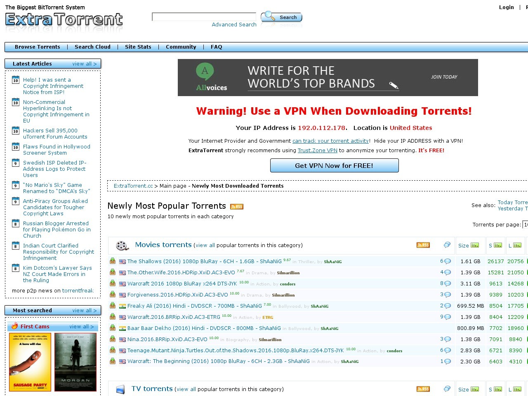The height and width of the screenshot is (396, 528).
Task: Open the Torrents per page dropdown
Action: coord(525,224)
